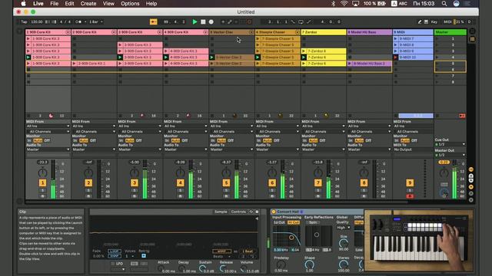Viewport: 492px width, 276px height.
Task: Enable the Retrig checkbox
Action: pos(144,255)
